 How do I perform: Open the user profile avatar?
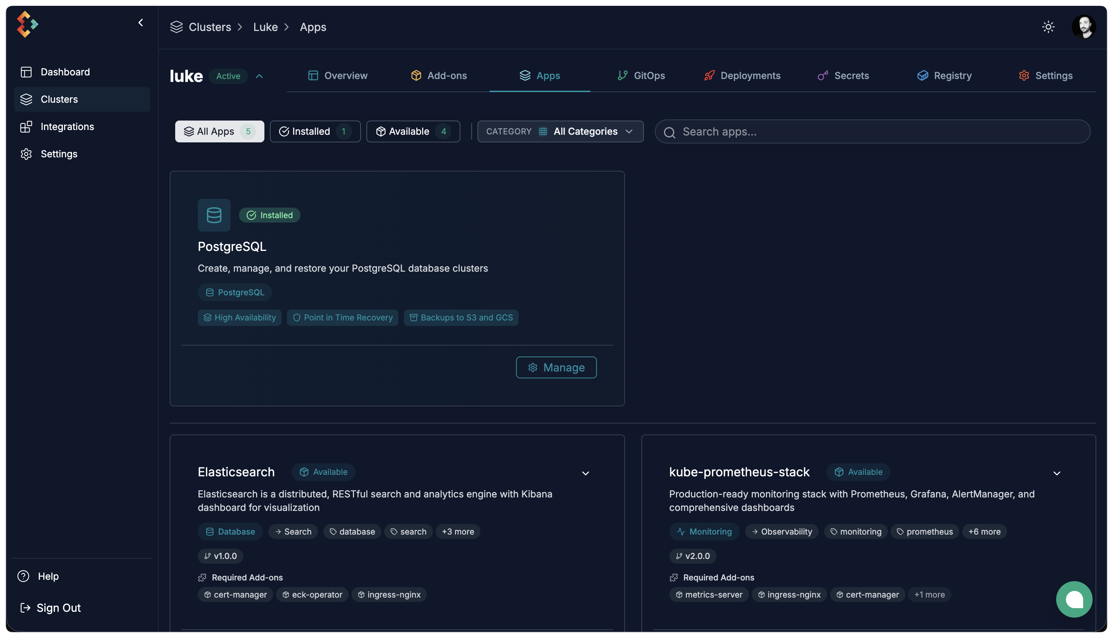1083,27
